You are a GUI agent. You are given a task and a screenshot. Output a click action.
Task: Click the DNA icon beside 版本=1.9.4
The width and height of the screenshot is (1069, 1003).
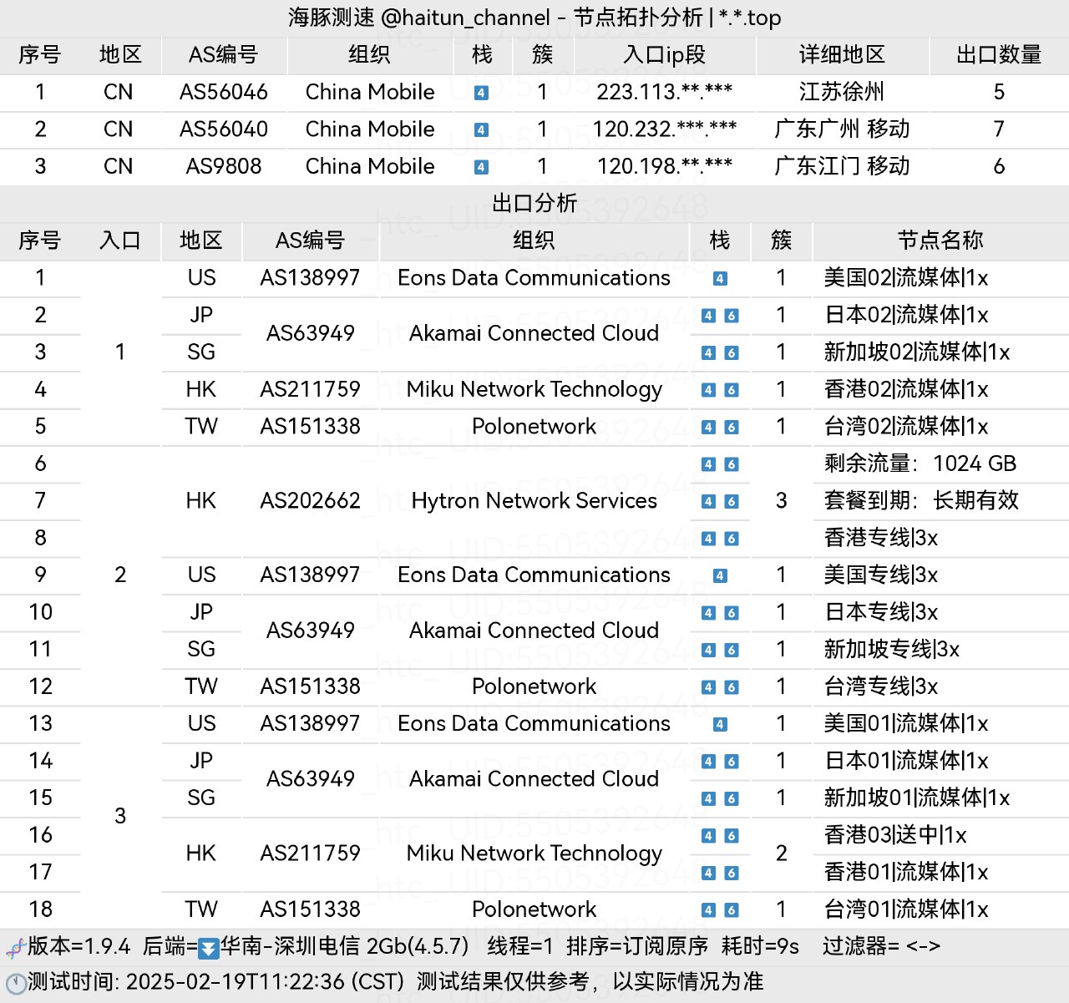[x=14, y=948]
